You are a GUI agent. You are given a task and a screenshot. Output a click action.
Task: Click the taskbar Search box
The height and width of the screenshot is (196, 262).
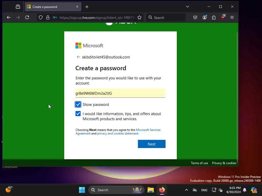[x=116, y=190]
